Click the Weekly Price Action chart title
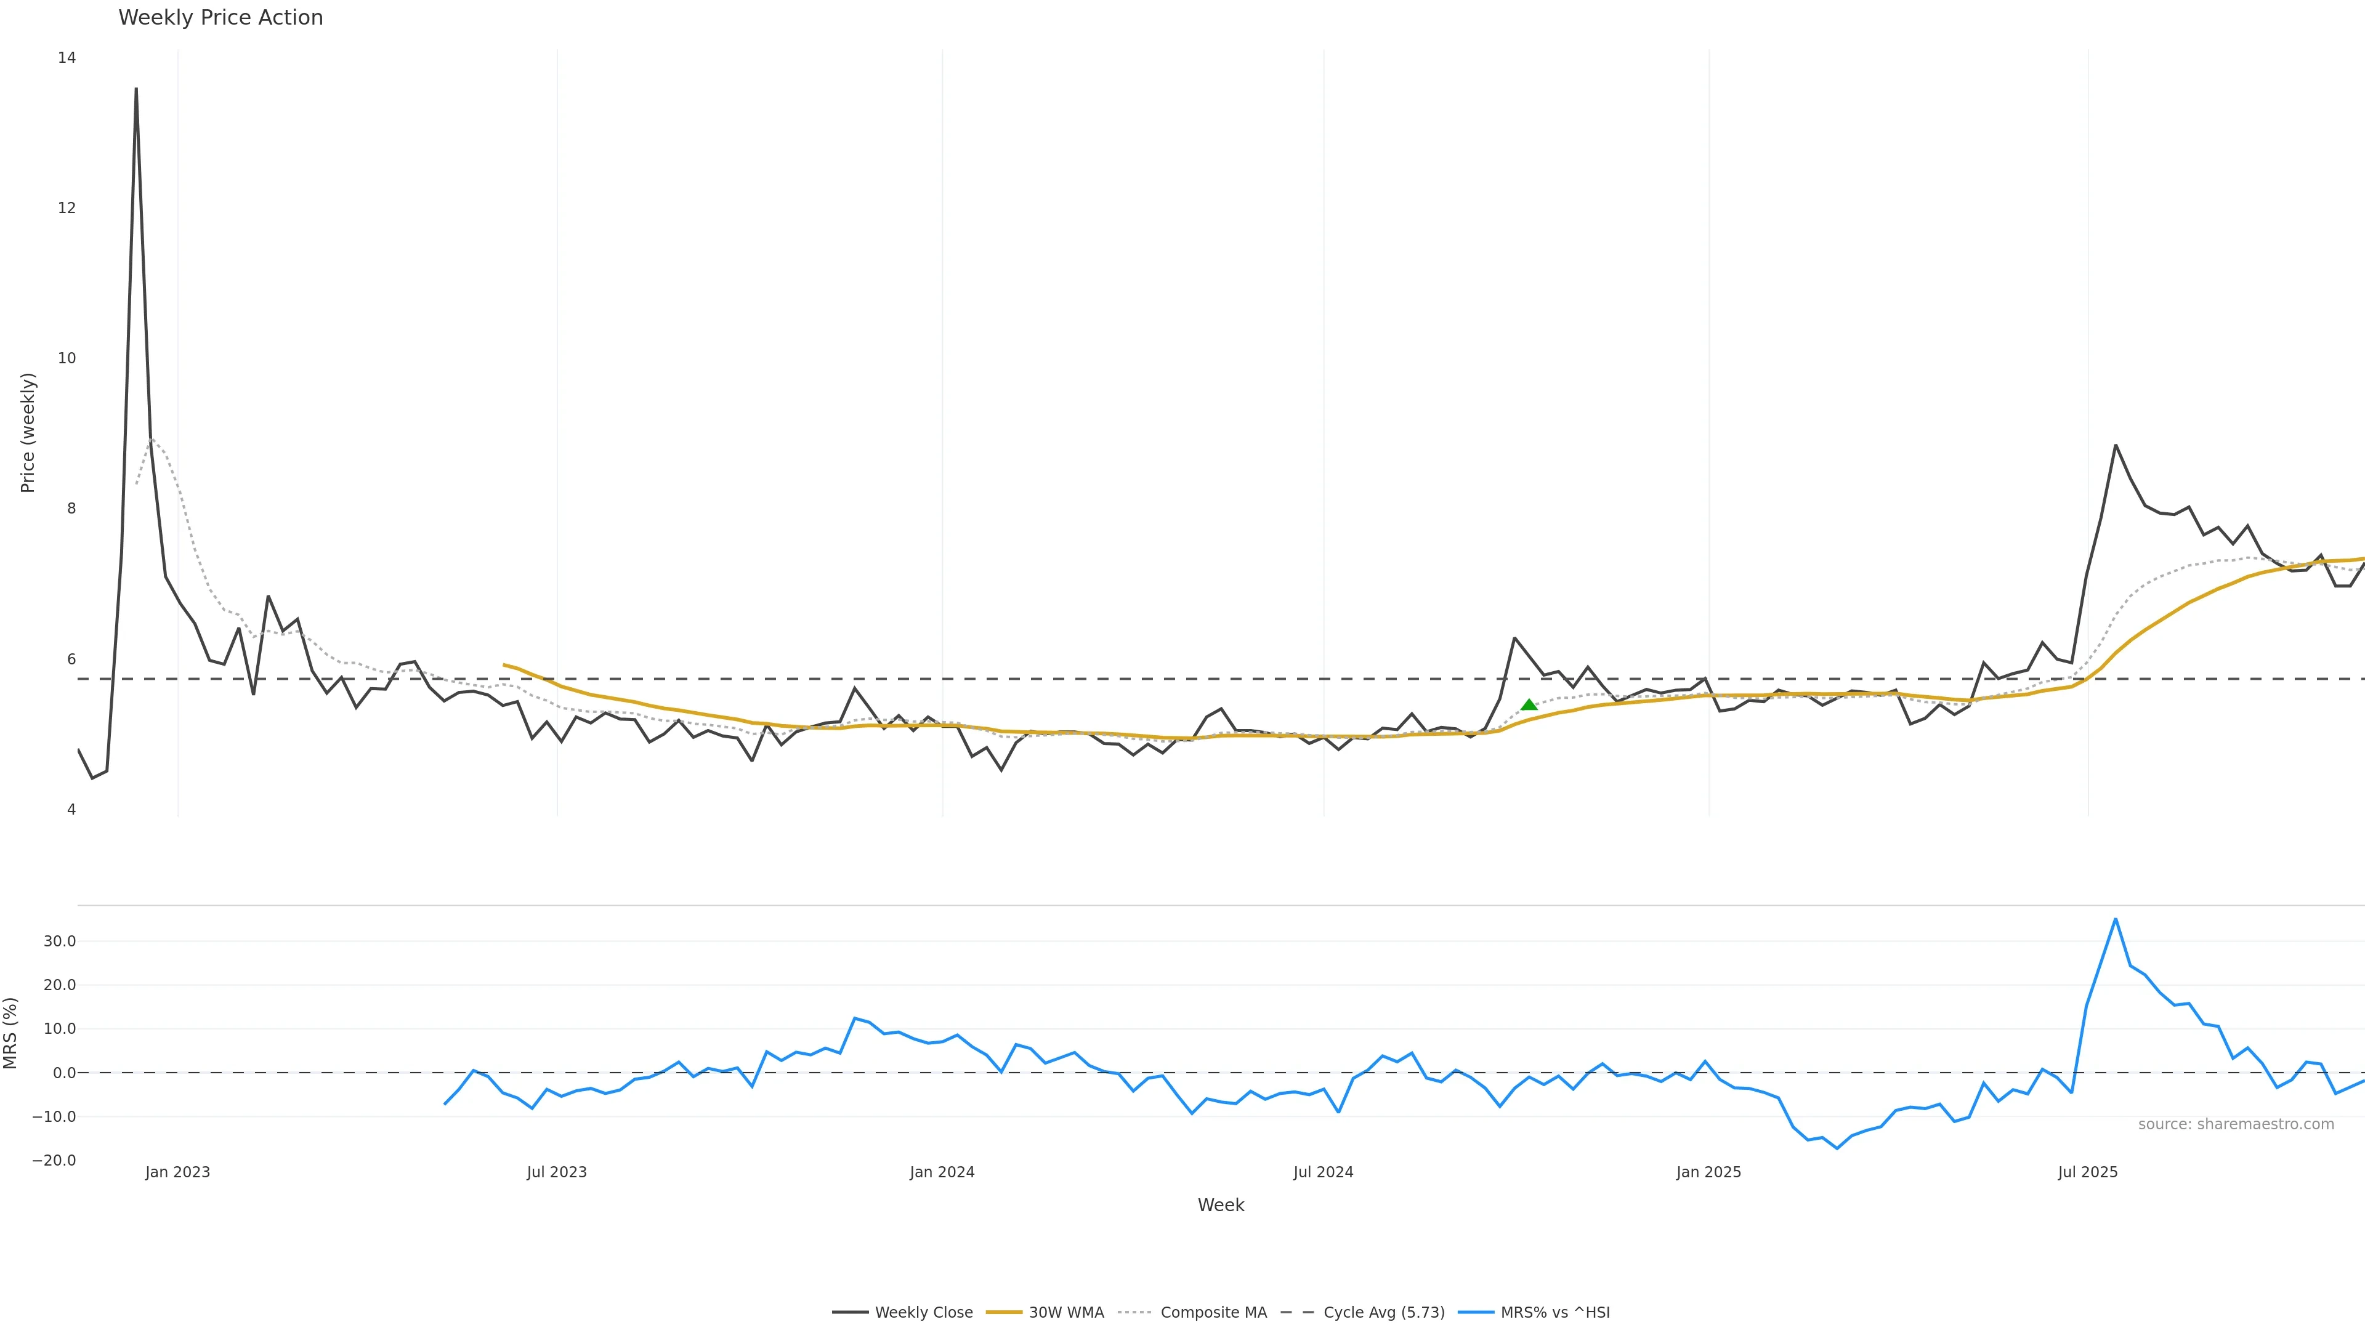Image resolution: width=2365 pixels, height=1330 pixels. 220,17
